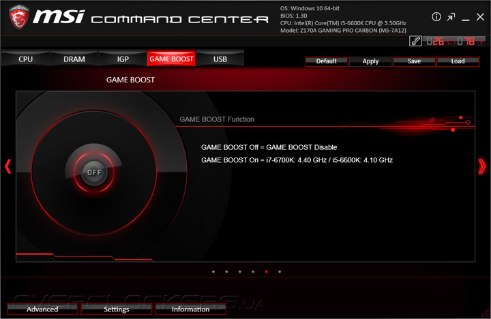The width and height of the screenshot is (491, 319).
Task: Click the Load profile button
Action: coord(458,61)
